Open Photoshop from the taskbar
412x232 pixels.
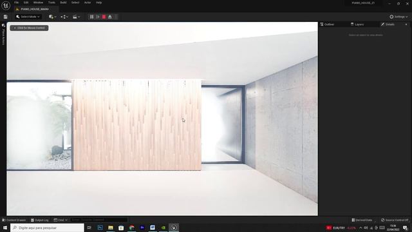pyautogui.click(x=100, y=227)
